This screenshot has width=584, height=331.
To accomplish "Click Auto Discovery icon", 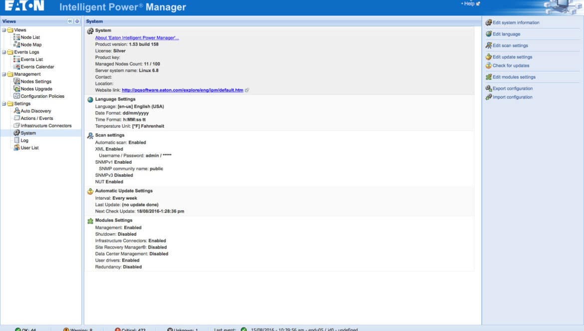I will pos(17,110).
